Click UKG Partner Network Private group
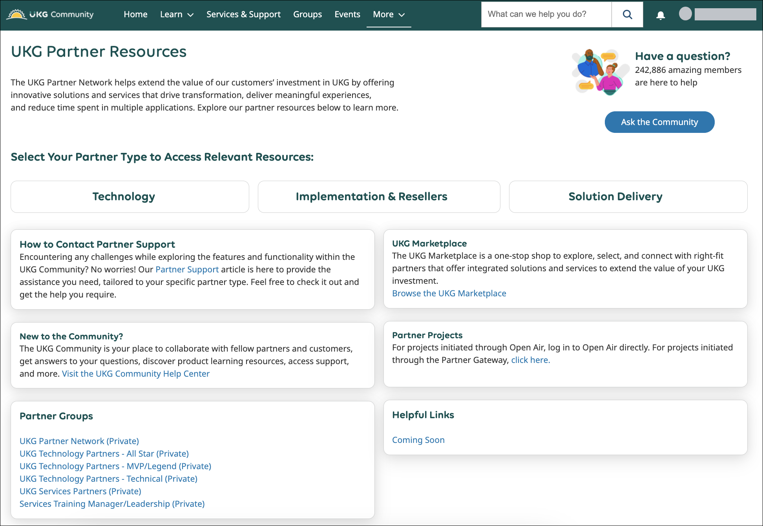 (79, 441)
